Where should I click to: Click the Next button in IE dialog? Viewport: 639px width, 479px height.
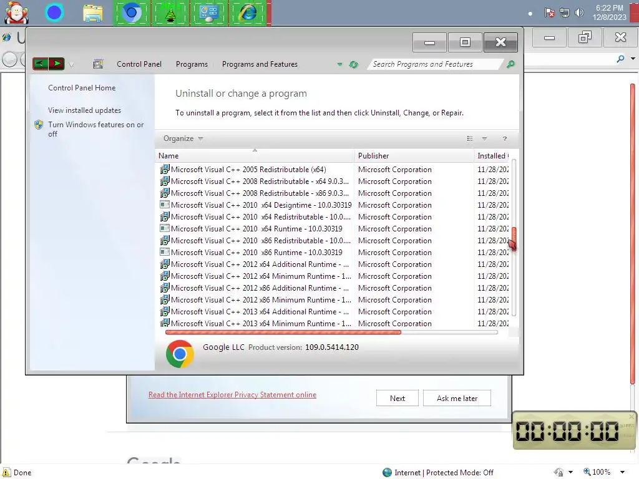point(398,398)
